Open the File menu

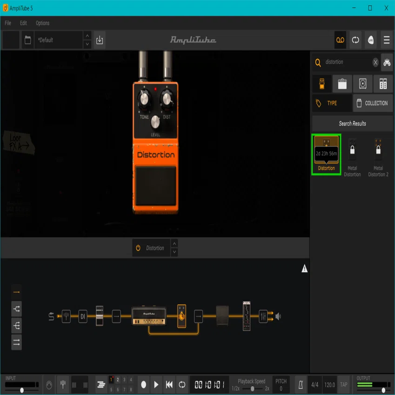pyautogui.click(x=8, y=23)
